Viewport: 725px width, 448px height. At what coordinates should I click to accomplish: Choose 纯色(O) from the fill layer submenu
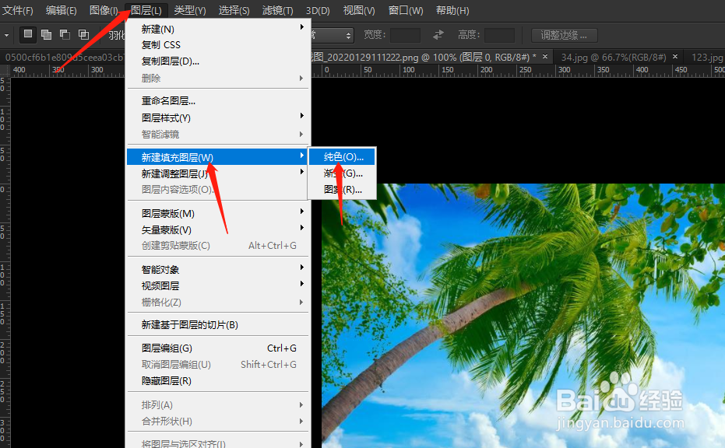pos(343,156)
